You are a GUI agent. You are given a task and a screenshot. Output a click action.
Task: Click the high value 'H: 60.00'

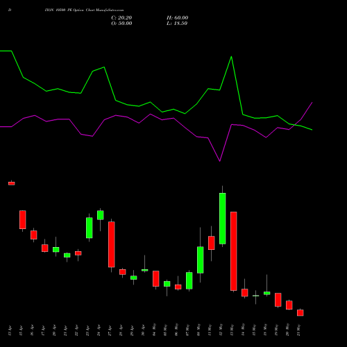pyautogui.click(x=177, y=18)
